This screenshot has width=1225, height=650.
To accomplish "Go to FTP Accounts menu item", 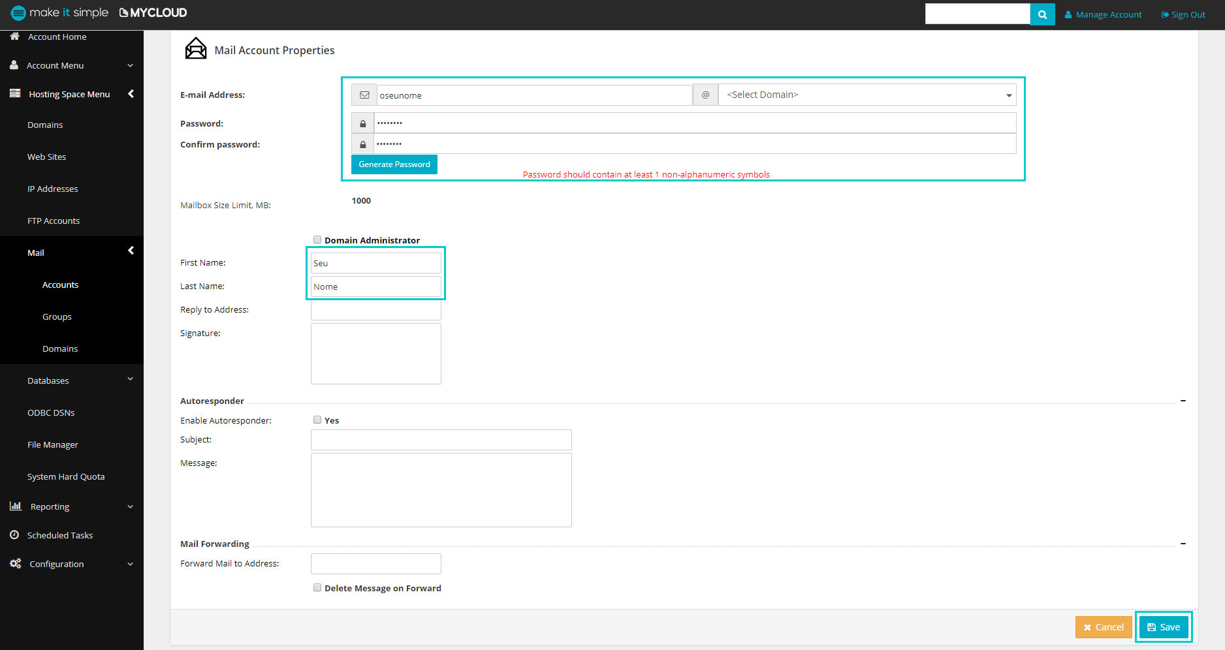I will (x=54, y=221).
